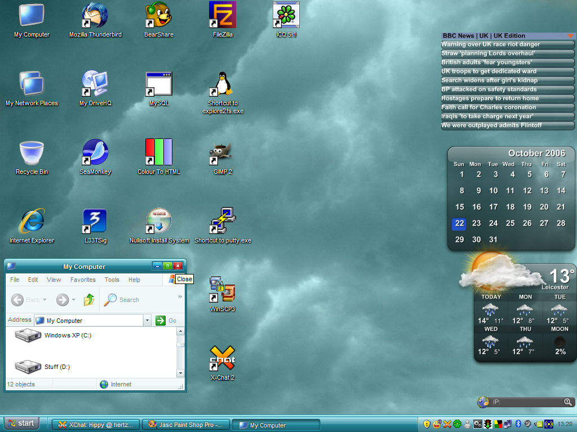Click the magnifier button in the IP widget
Screen dimensions: 577x432
click(x=568, y=402)
